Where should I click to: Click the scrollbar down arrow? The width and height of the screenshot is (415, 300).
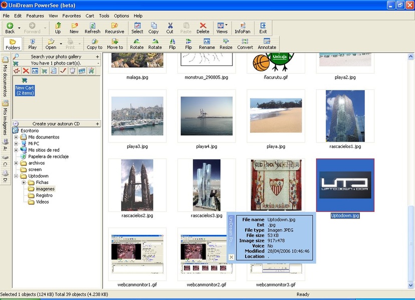pyautogui.click(x=410, y=285)
